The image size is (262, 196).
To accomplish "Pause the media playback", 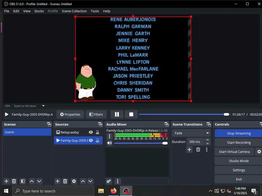I will [117, 114].
